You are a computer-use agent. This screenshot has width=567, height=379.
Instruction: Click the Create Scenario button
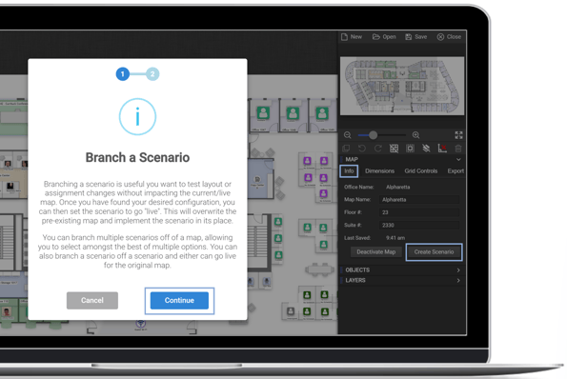(x=434, y=251)
